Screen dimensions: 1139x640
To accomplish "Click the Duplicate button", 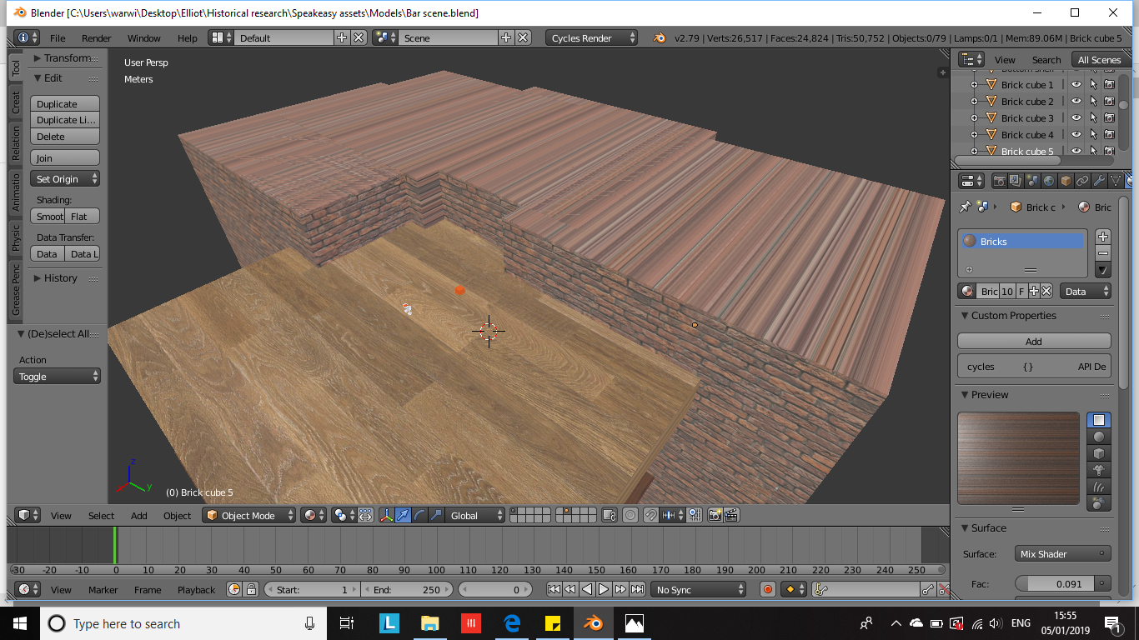I will pyautogui.click(x=65, y=104).
